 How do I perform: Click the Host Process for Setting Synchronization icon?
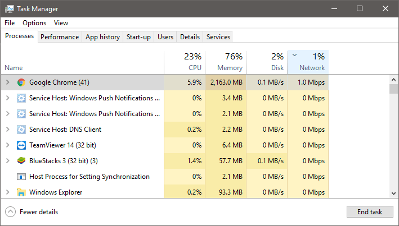click(21, 177)
